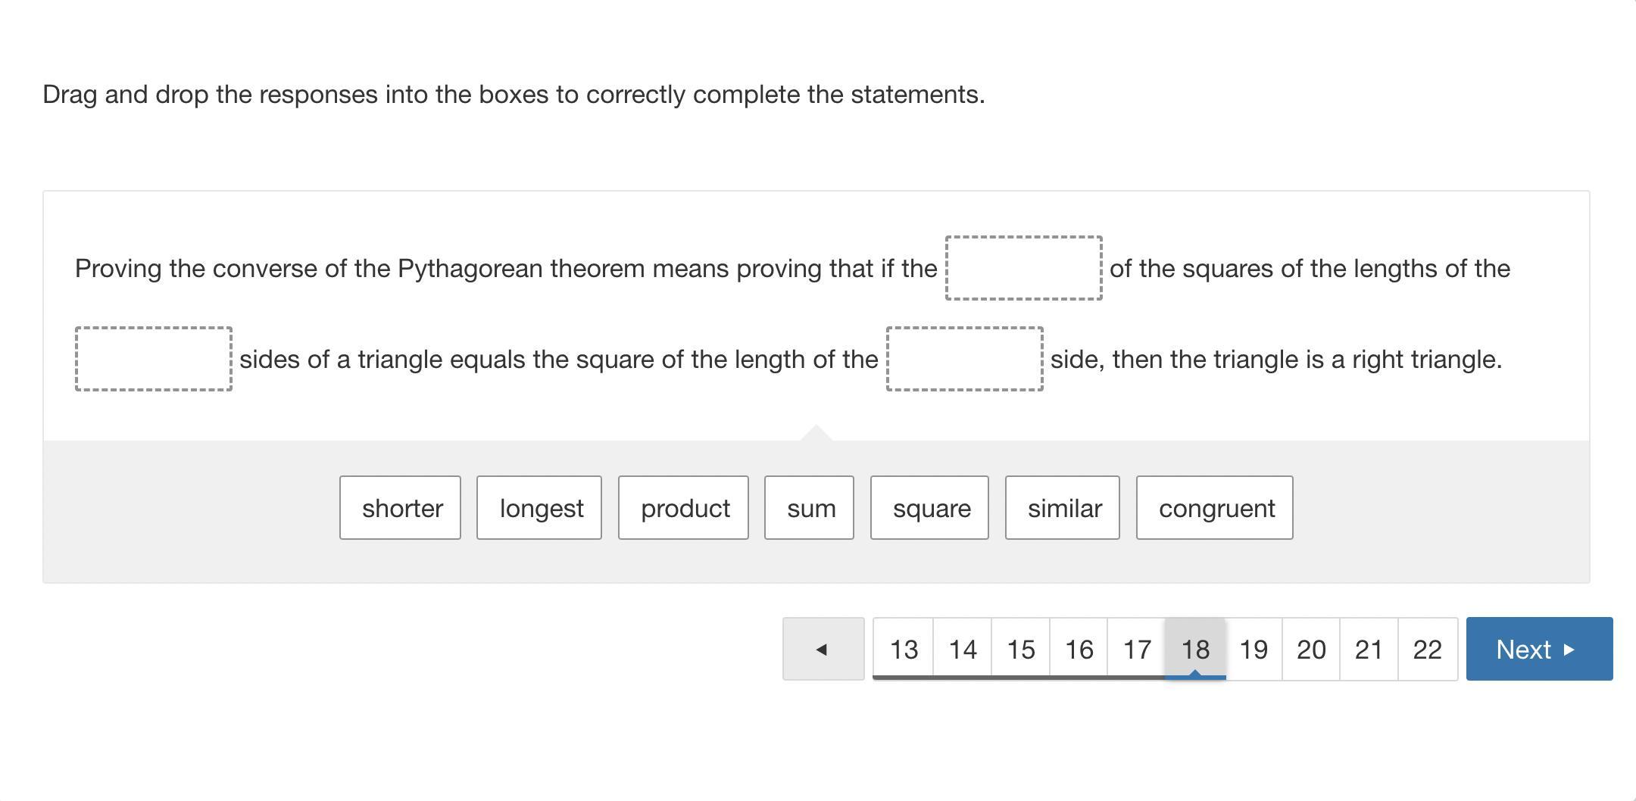Image resolution: width=1636 pixels, height=801 pixels.
Task: Click the blank box before 'side, then the triangle'
Action: [x=964, y=359]
